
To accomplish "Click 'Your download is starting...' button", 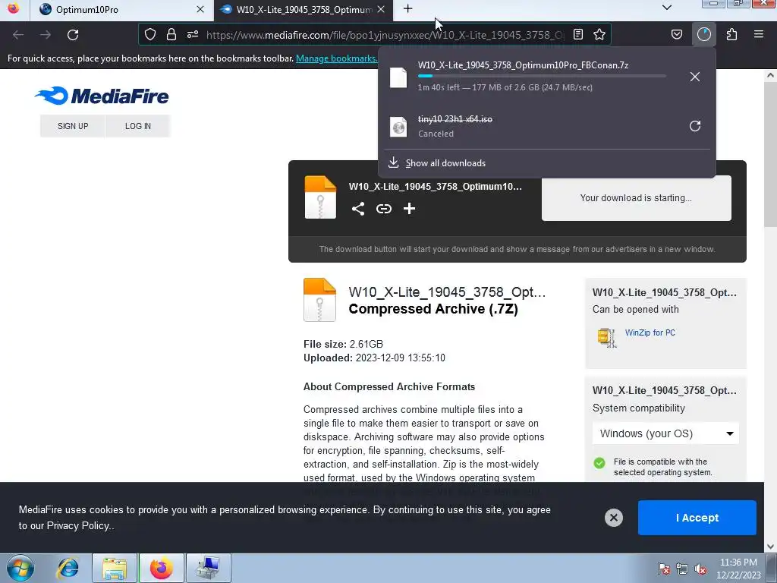I will coord(636,198).
